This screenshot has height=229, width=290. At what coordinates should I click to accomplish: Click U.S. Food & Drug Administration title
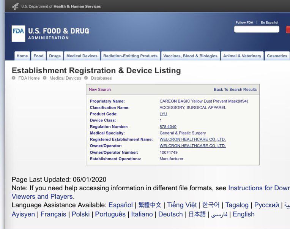58,33
